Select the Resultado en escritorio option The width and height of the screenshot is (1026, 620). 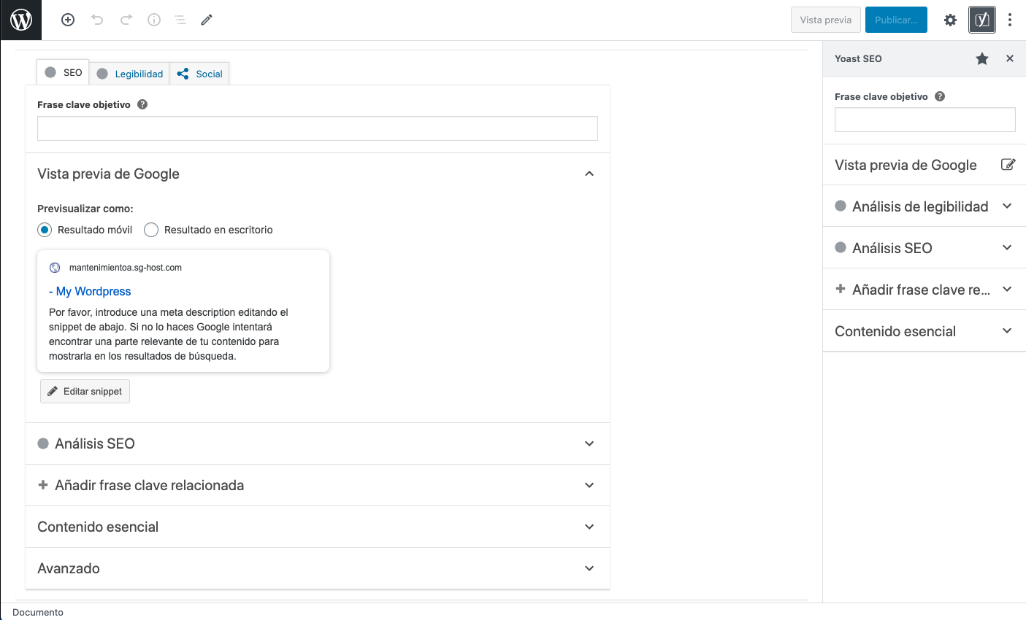[151, 230]
